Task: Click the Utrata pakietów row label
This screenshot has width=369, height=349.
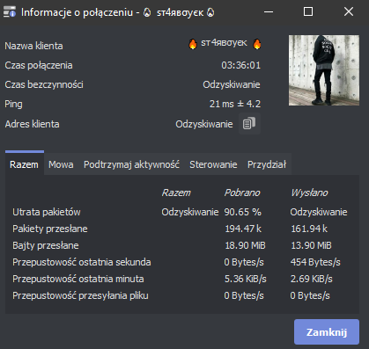Action: click(47, 212)
